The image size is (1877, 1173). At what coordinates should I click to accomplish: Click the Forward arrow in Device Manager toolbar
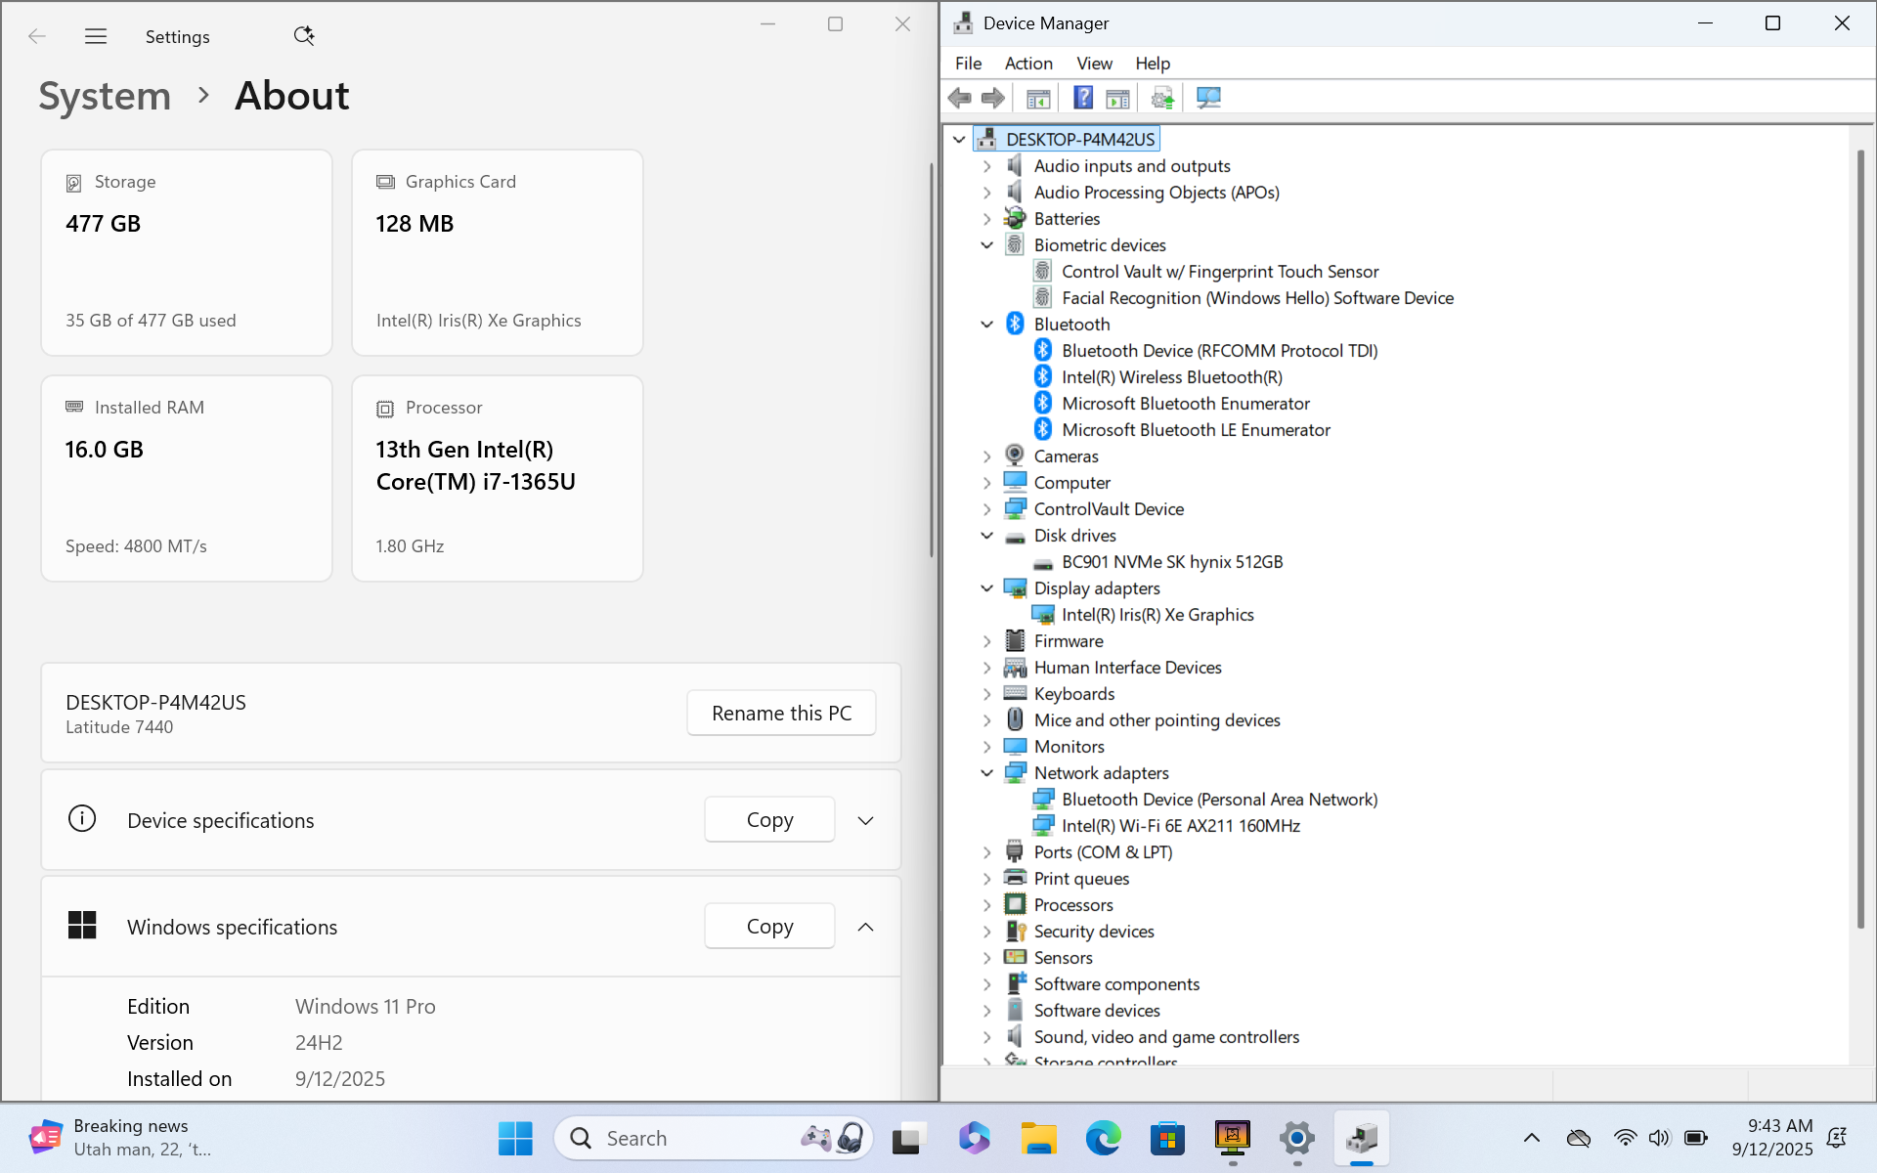tap(993, 98)
